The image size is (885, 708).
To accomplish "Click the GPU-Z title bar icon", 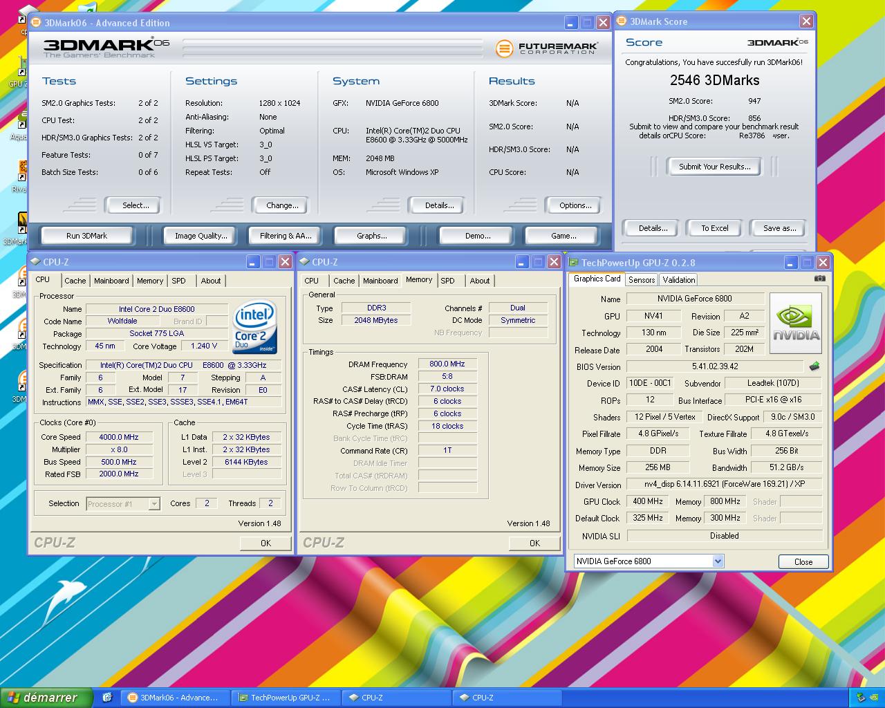I will [x=573, y=263].
